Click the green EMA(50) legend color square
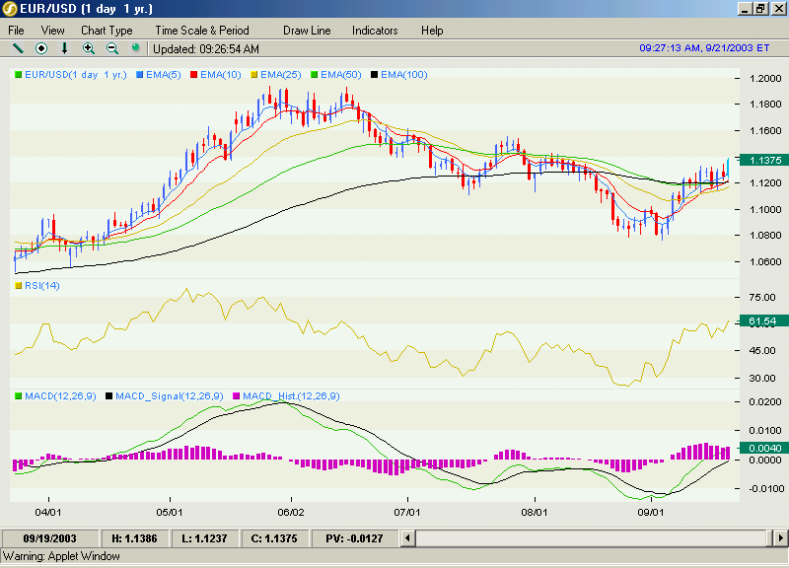 [315, 75]
